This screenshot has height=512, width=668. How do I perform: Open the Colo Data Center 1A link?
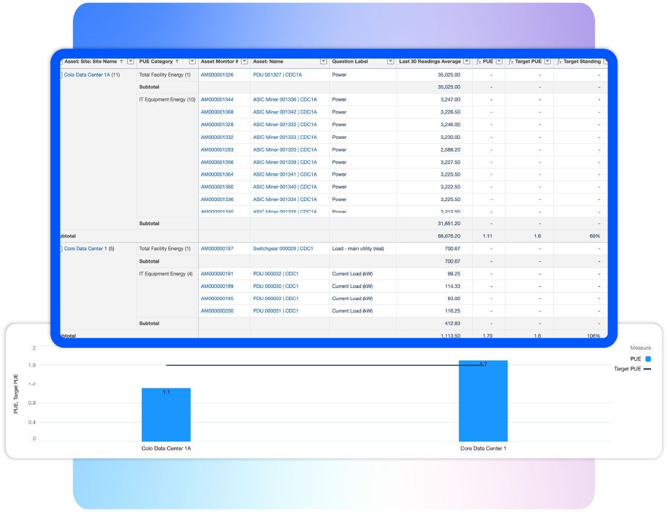87,75
